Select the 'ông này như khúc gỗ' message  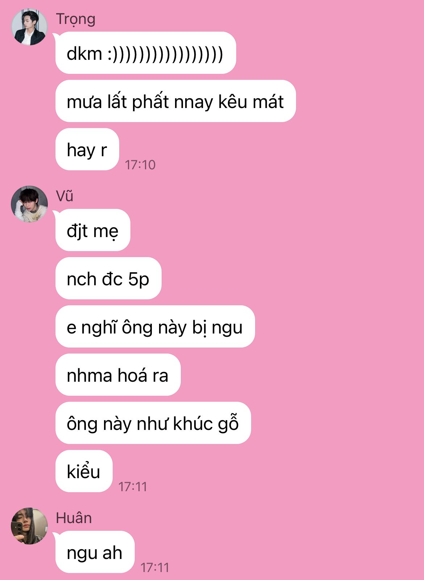coord(153,423)
